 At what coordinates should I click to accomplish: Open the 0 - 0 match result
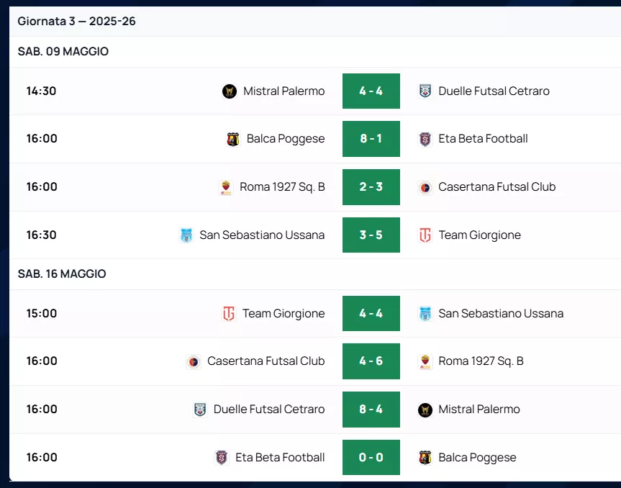371,458
